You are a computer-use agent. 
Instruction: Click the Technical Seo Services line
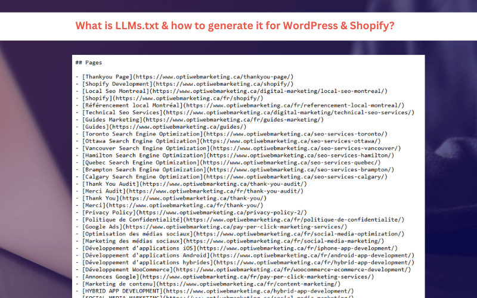245,113
